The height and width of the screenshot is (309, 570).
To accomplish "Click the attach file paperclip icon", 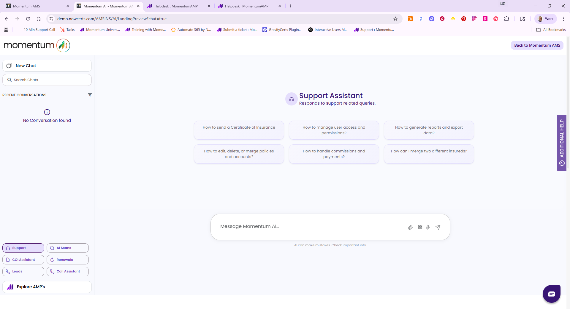I will click(x=410, y=227).
